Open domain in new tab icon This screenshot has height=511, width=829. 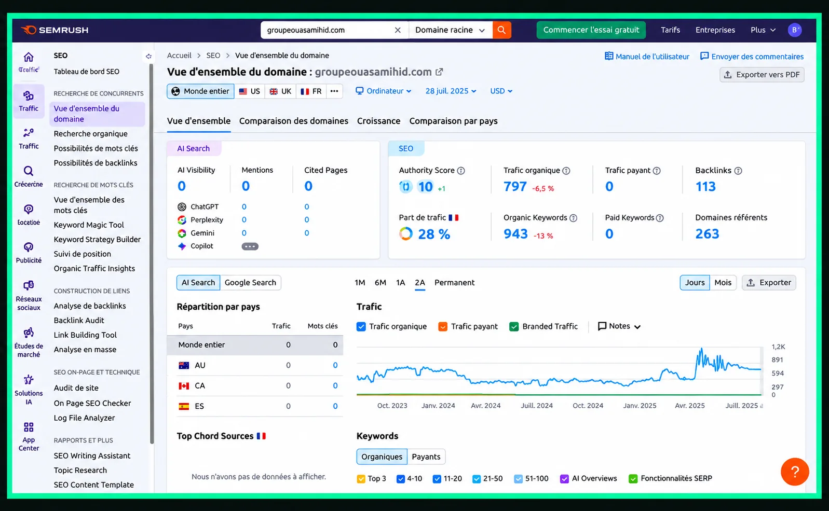pyautogui.click(x=439, y=72)
